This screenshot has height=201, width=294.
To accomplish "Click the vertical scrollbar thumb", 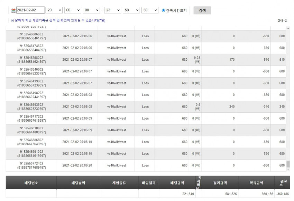I will 288,164.
